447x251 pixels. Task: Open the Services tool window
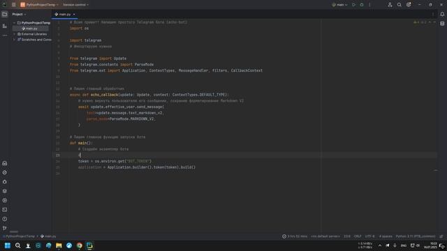5,200
